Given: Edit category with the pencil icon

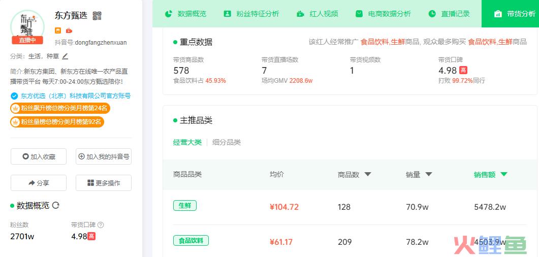Looking at the screenshot, I should tap(66, 56).
